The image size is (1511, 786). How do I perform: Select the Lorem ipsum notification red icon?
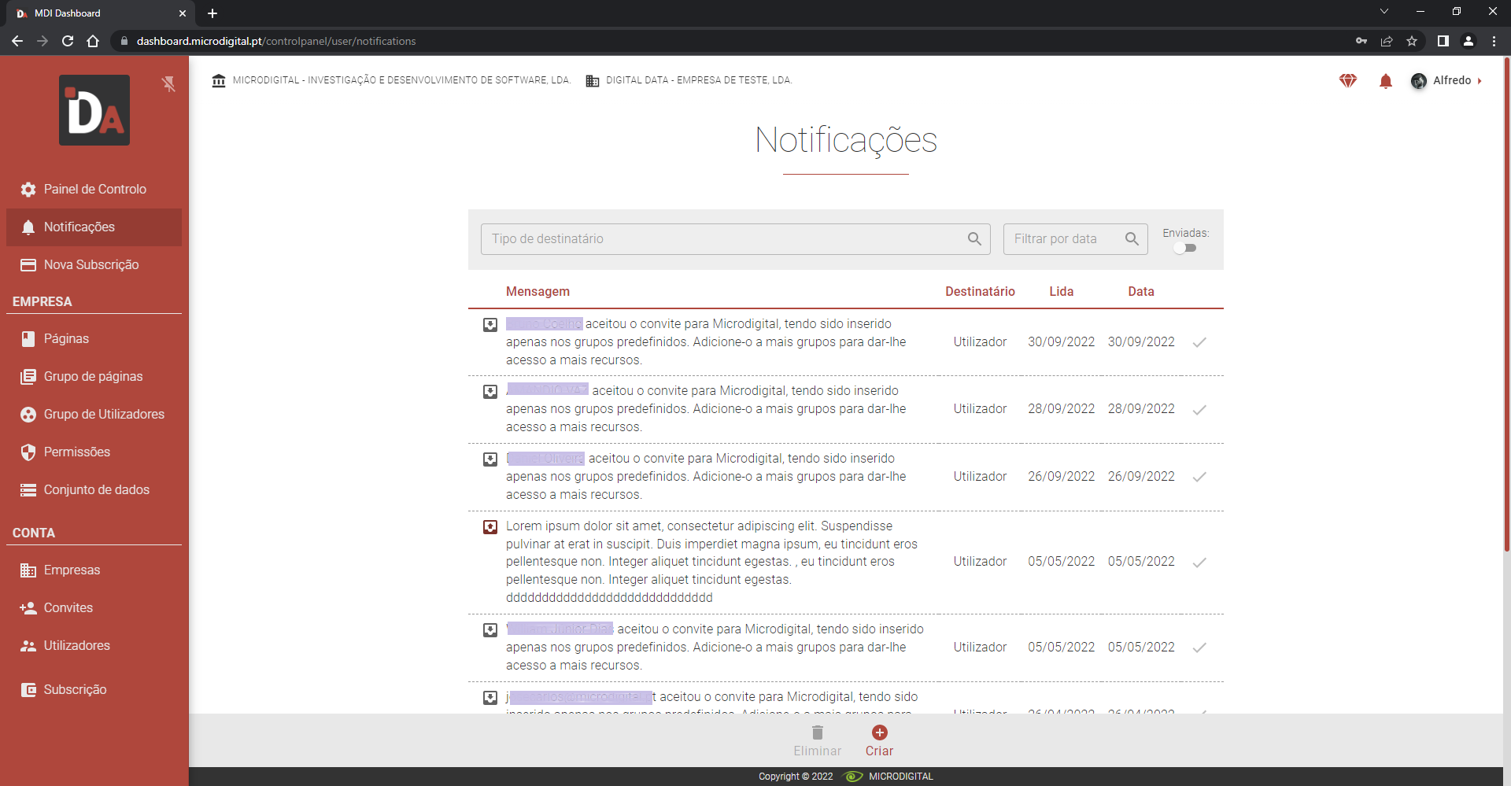[490, 526]
